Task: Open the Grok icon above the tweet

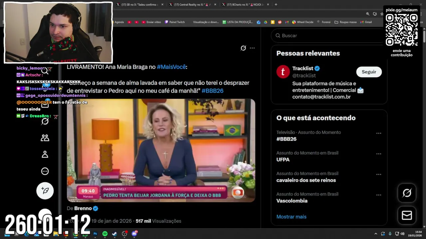Action: click(x=243, y=48)
